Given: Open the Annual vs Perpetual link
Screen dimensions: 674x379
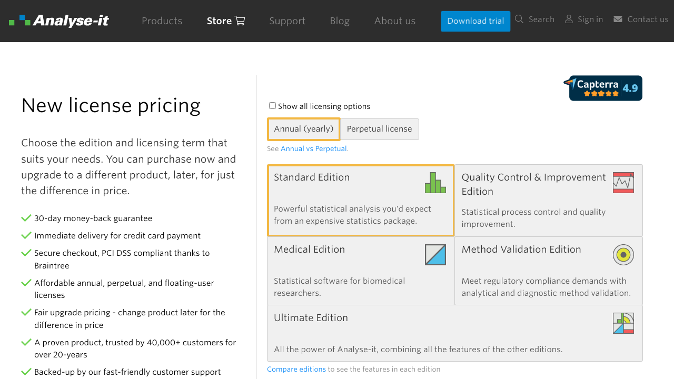Looking at the screenshot, I should [313, 149].
